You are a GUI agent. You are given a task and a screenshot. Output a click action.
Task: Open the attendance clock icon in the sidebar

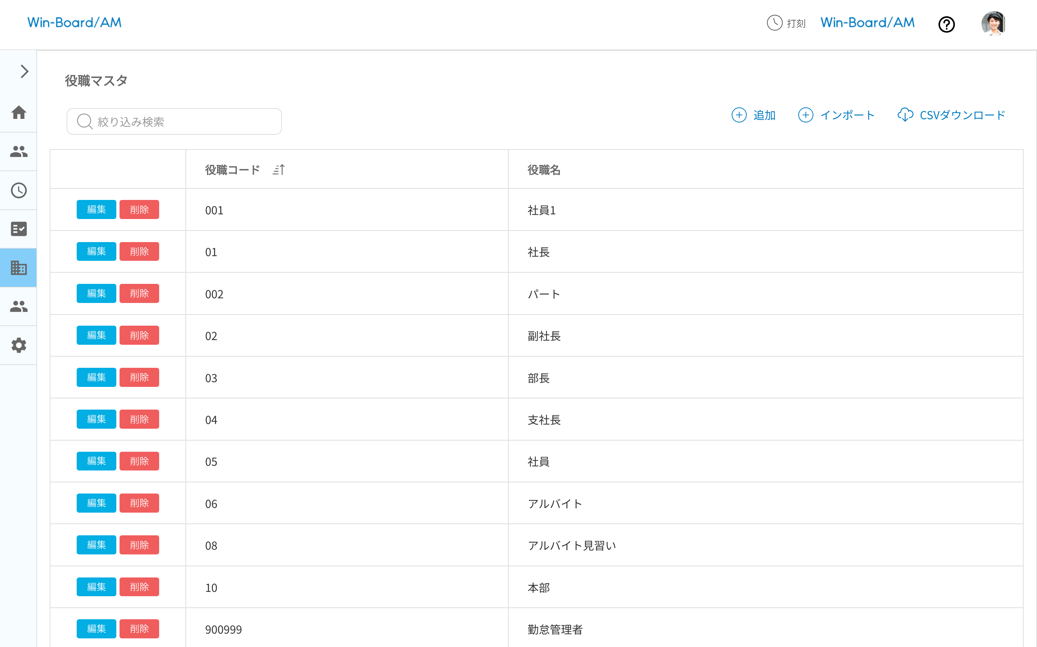point(18,191)
